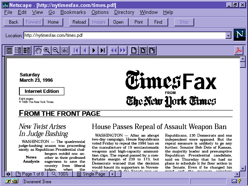Image resolution: width=248 pixels, height=186 pixels.
Task: Select the Hand tool
Action: (38, 51)
